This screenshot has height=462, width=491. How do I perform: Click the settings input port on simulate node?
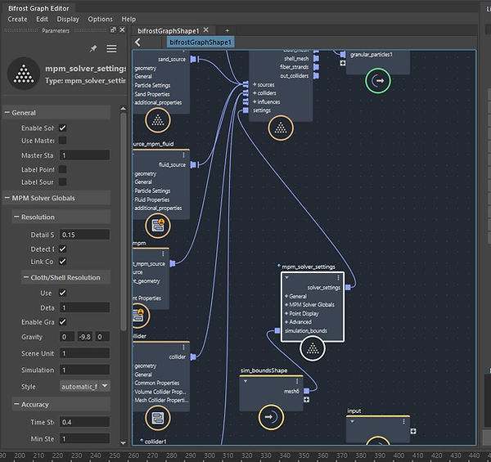tap(245, 110)
